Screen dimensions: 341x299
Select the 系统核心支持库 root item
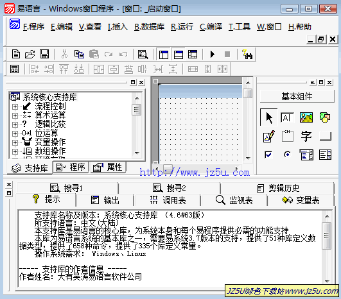click(x=50, y=97)
